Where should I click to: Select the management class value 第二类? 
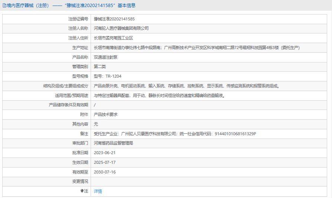point(100,67)
